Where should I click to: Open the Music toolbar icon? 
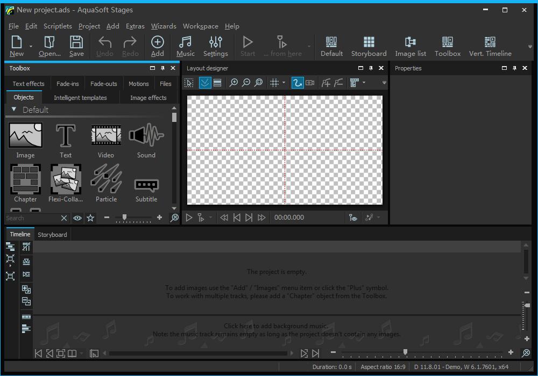pyautogui.click(x=185, y=46)
